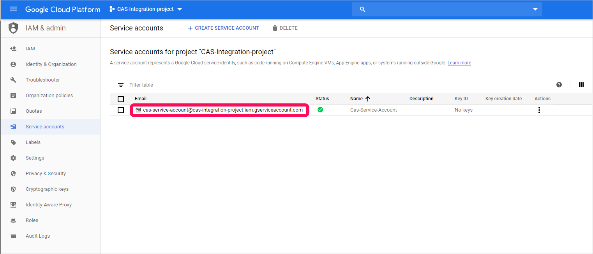Open the navigation hamburger menu
This screenshot has width=593, height=254.
point(14,9)
